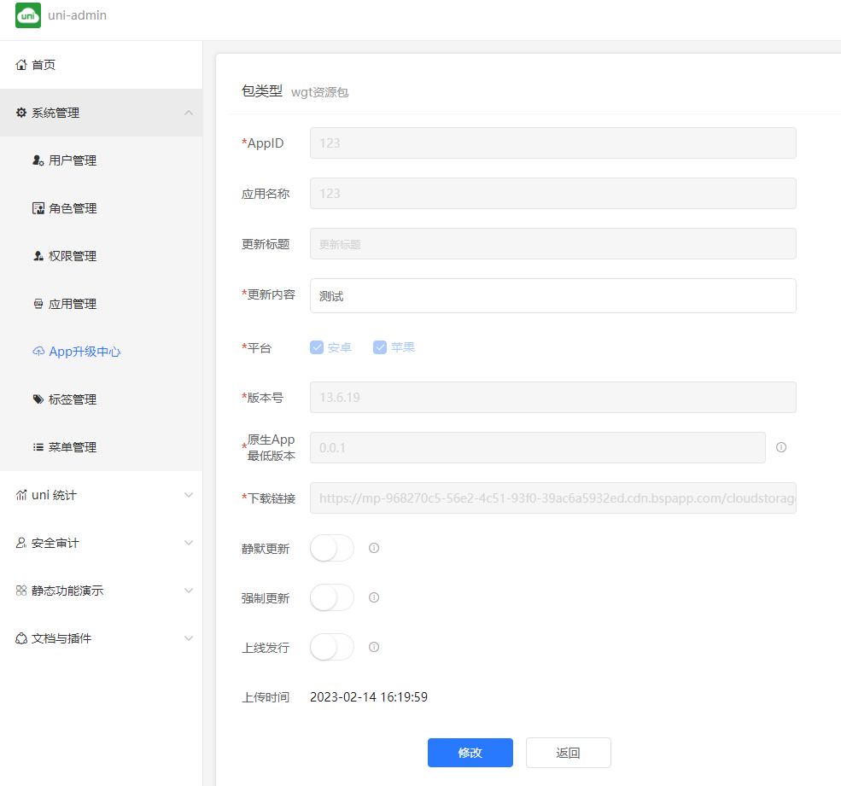The height and width of the screenshot is (786, 841).
Task: Click the 标签管理 tag management icon
Action: (x=39, y=399)
